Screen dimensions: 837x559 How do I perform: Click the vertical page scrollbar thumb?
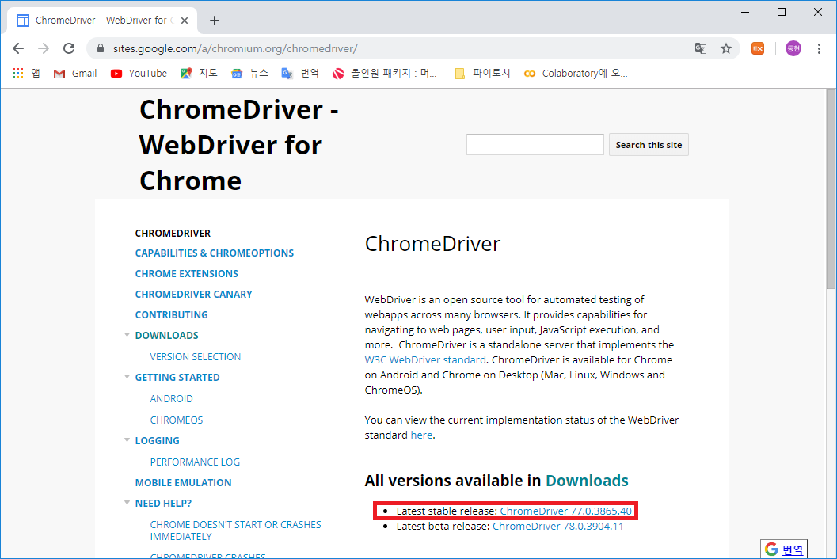831,189
